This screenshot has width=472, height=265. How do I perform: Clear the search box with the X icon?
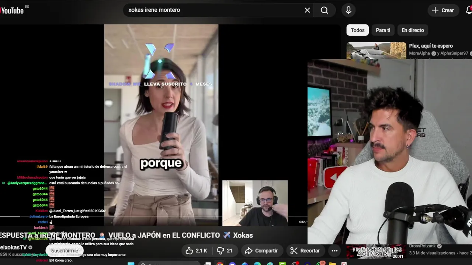pyautogui.click(x=307, y=10)
